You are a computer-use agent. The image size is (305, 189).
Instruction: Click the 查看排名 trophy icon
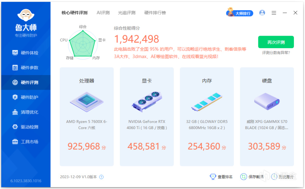coord(213,177)
